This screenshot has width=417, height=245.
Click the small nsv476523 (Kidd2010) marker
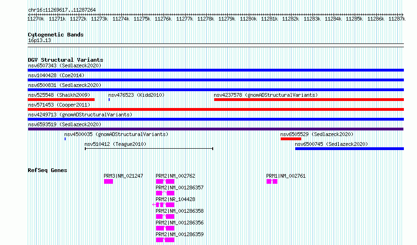(109, 100)
